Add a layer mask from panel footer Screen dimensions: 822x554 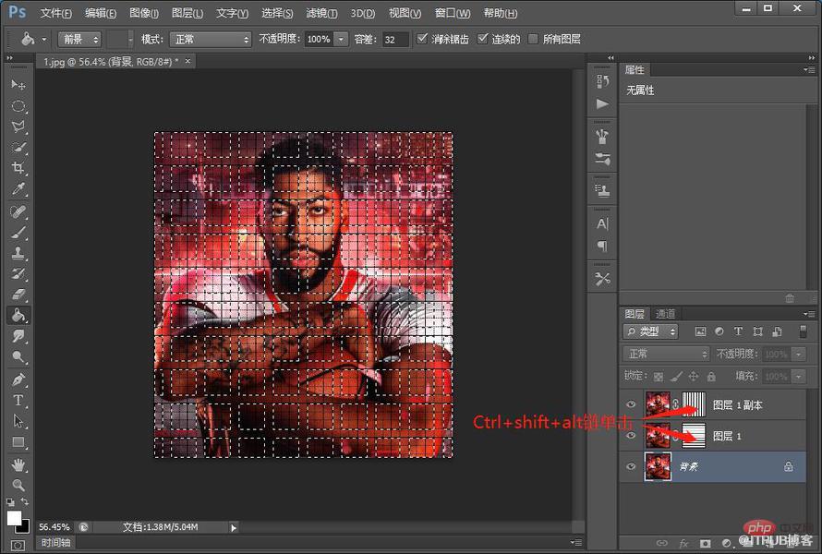click(x=705, y=544)
